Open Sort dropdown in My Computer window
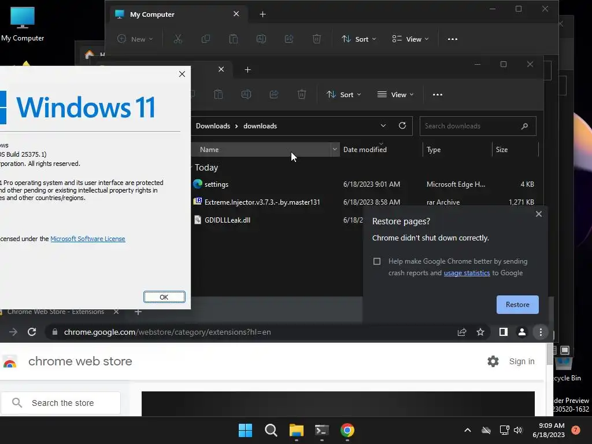Image resolution: width=592 pixels, height=444 pixels. (x=358, y=39)
